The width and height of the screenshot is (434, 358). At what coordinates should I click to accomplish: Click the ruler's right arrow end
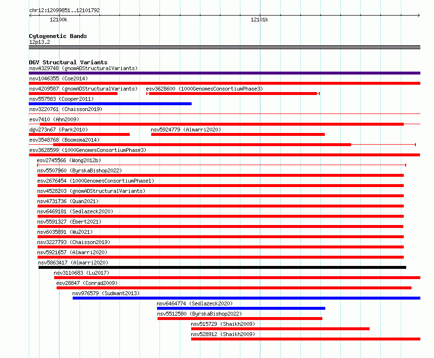[418, 15]
